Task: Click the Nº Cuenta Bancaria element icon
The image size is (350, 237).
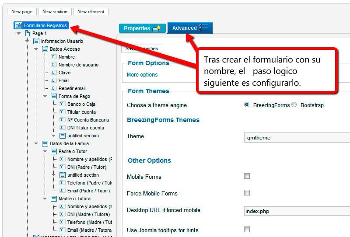Action: pyautogui.click(x=62, y=120)
